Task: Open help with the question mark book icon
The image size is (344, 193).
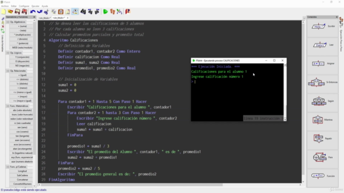Action: [x=128, y=12]
